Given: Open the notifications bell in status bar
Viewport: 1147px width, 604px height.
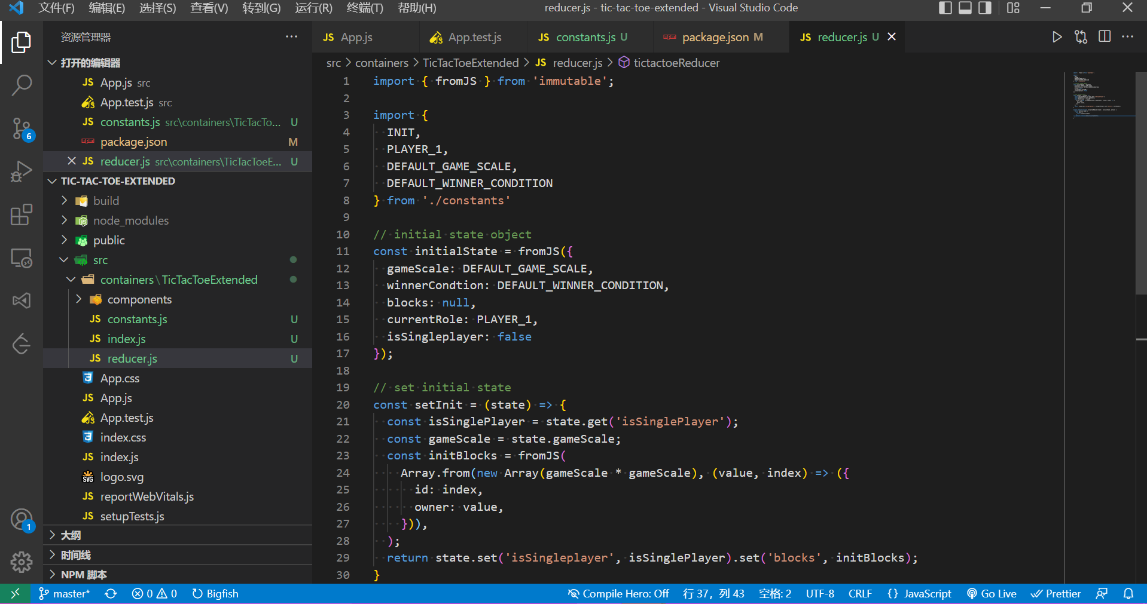Looking at the screenshot, I should click(1128, 593).
